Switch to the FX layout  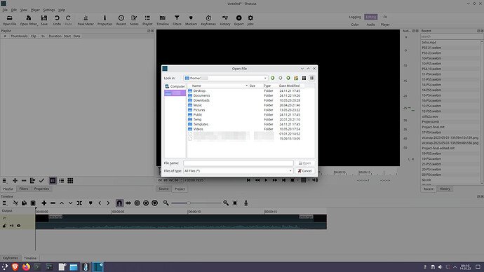pyautogui.click(x=385, y=17)
